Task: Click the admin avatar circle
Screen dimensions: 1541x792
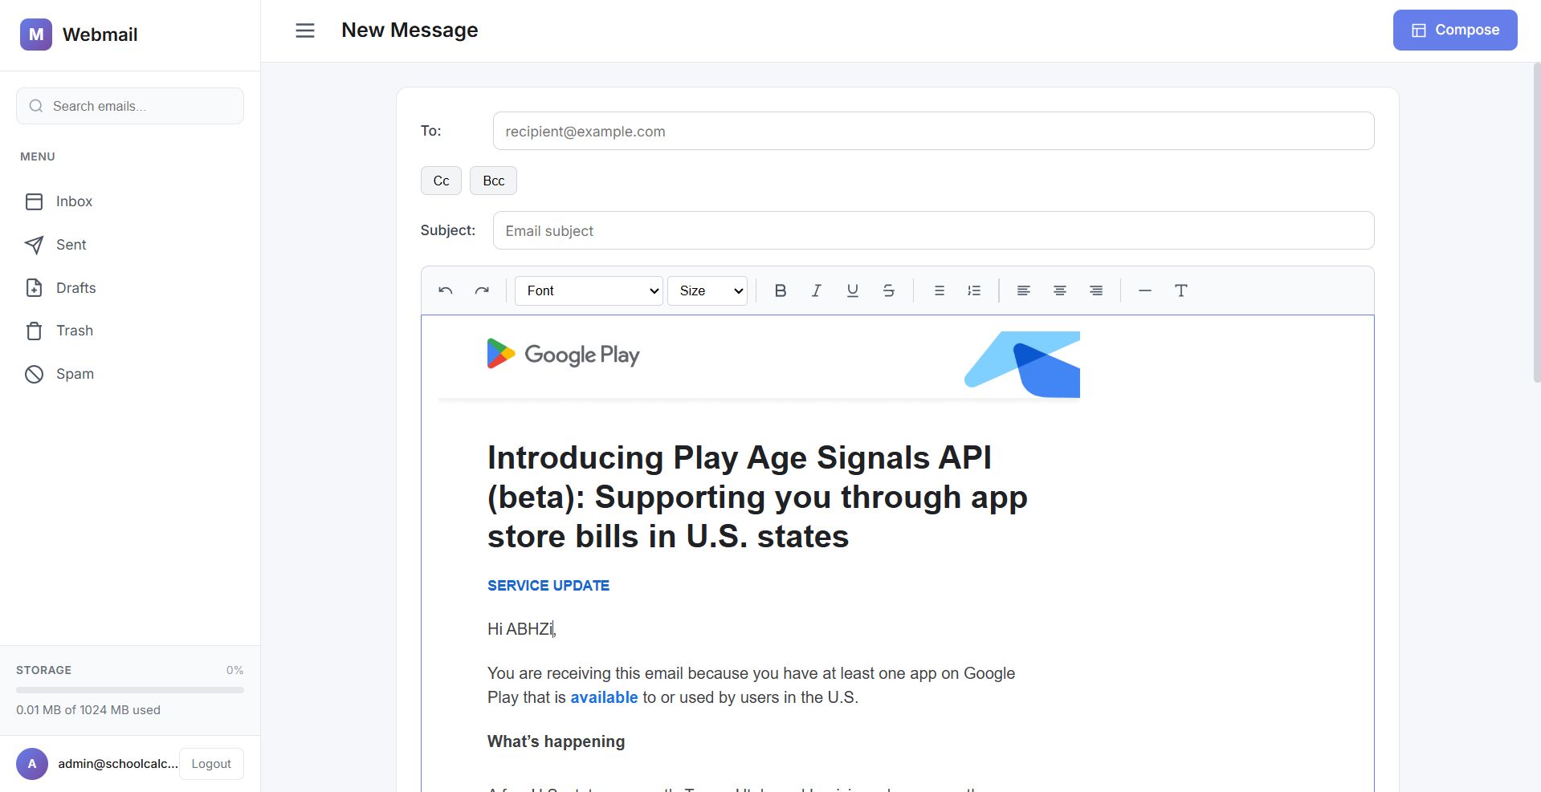Action: (x=32, y=764)
